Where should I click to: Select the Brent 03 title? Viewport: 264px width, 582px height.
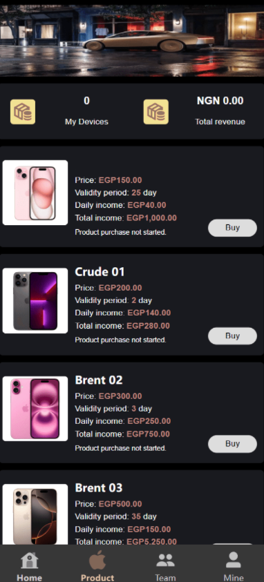click(x=98, y=487)
